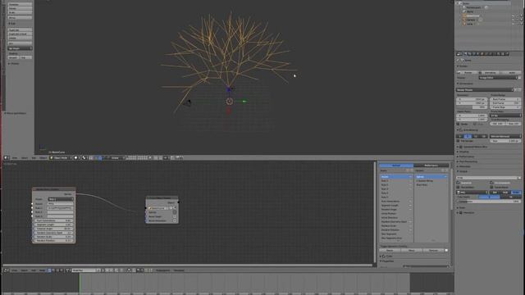Screen dimensions: 525x295
Task: Switch to the Physics properties tab
Action: pos(508,53)
